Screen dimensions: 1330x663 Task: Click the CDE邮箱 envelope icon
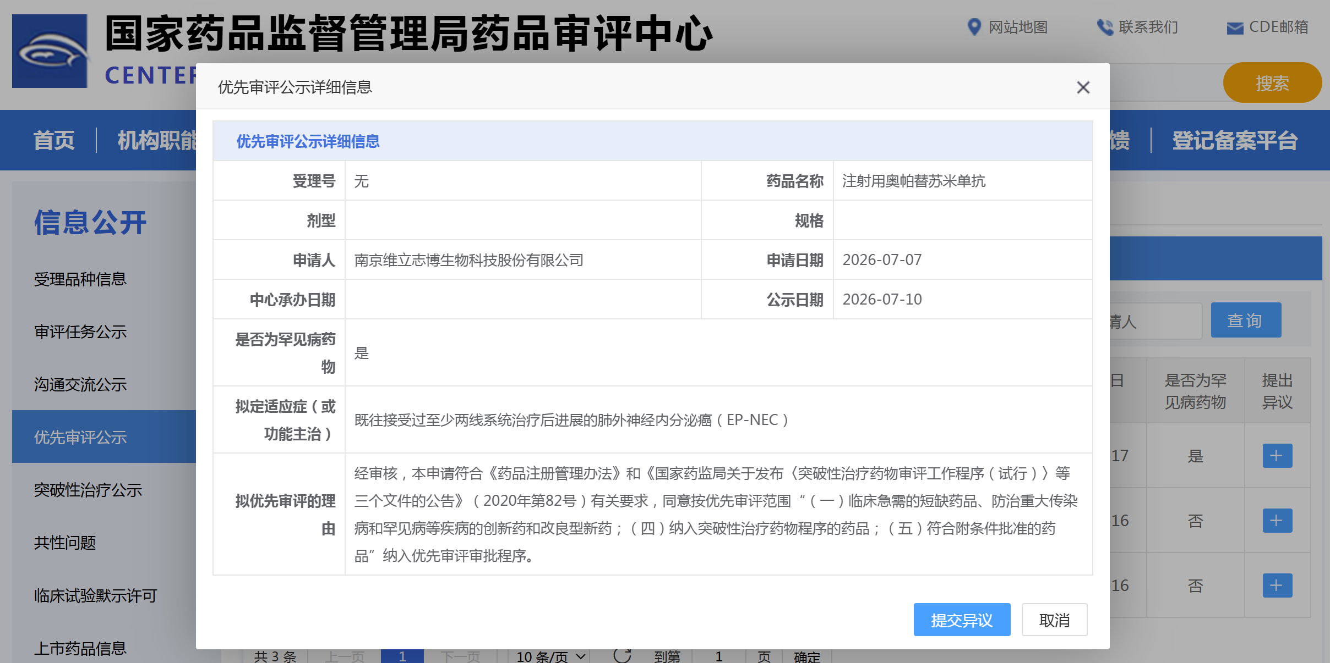point(1235,28)
